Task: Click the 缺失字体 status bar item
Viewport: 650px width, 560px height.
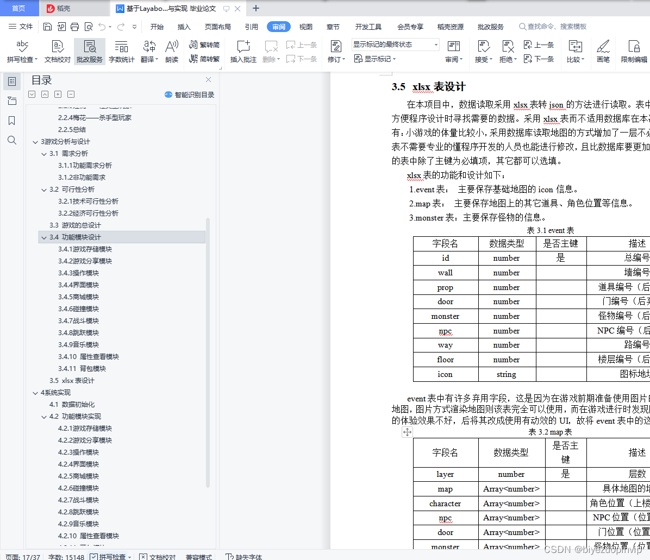Action: click(x=243, y=557)
